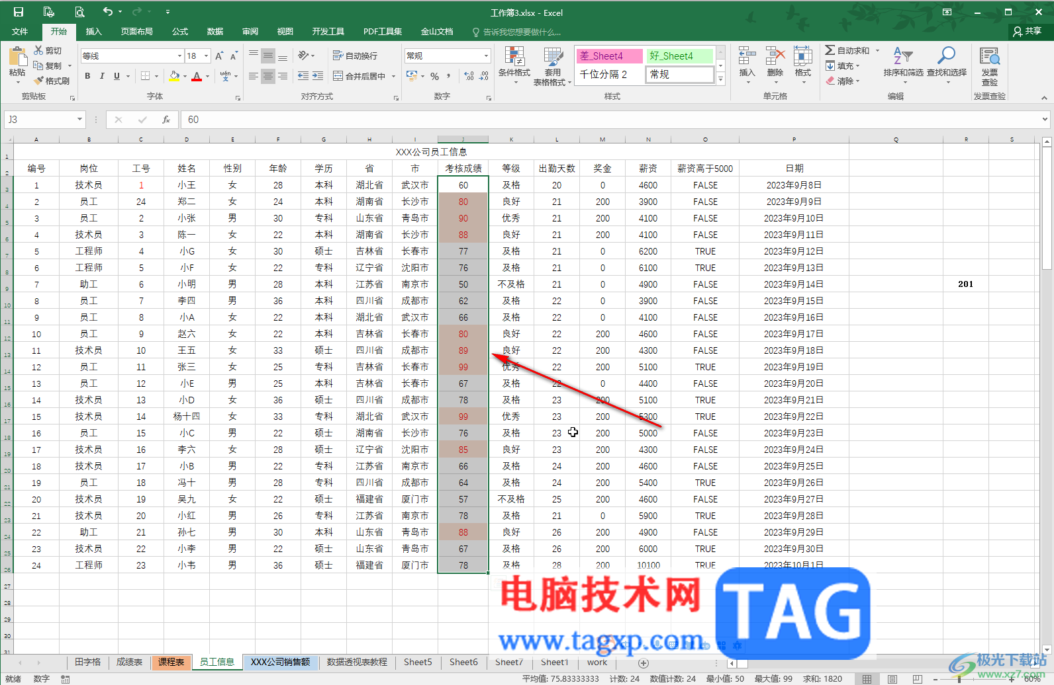Toggle middle vertical alignment

tap(268, 56)
